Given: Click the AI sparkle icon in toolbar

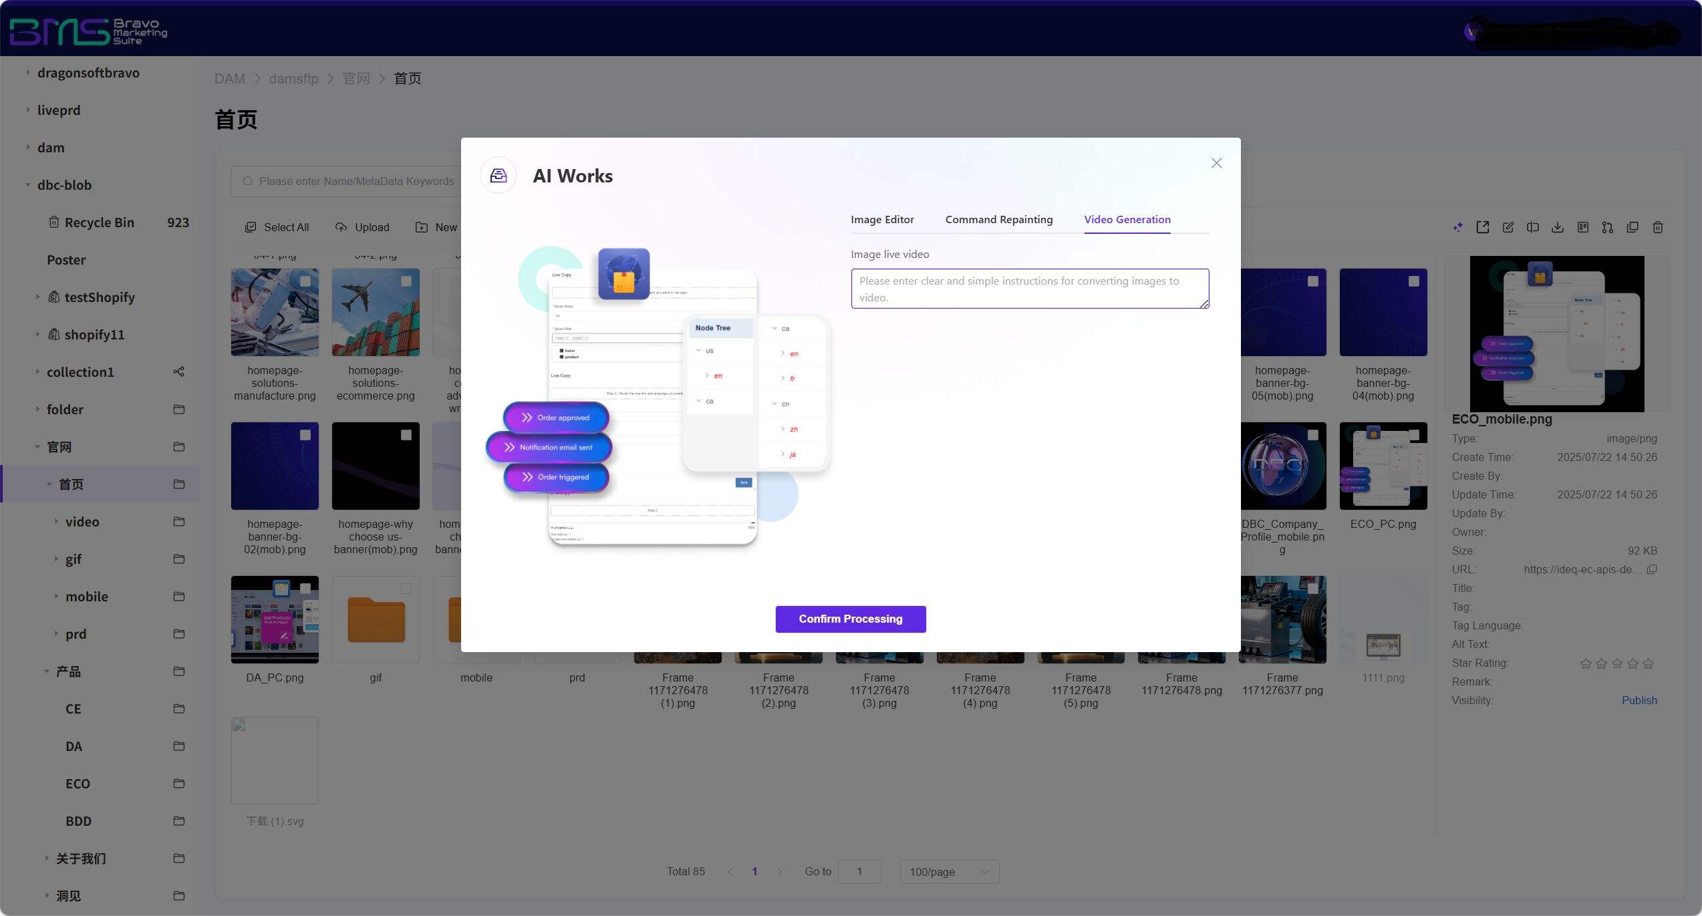Looking at the screenshot, I should click(1457, 227).
